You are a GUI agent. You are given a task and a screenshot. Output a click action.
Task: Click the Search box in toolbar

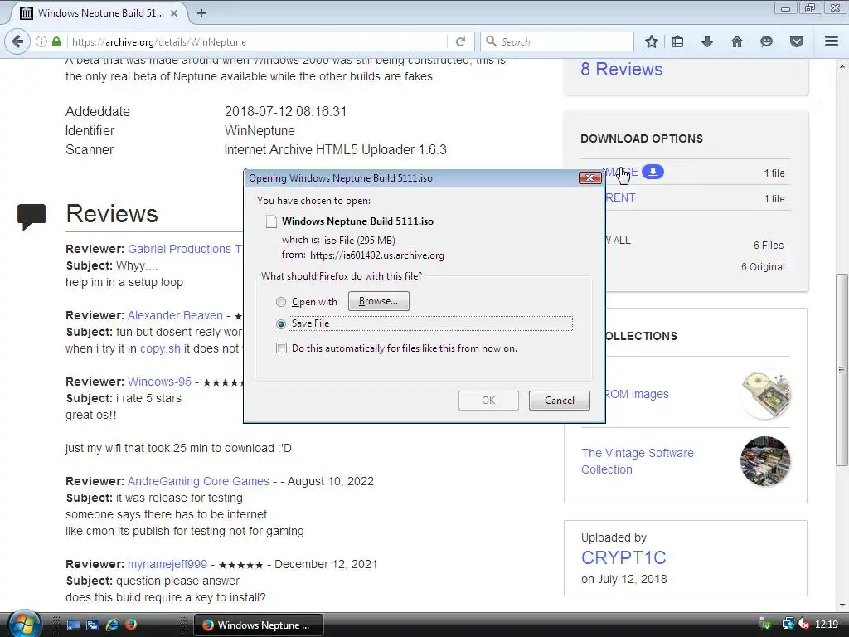pos(557,41)
